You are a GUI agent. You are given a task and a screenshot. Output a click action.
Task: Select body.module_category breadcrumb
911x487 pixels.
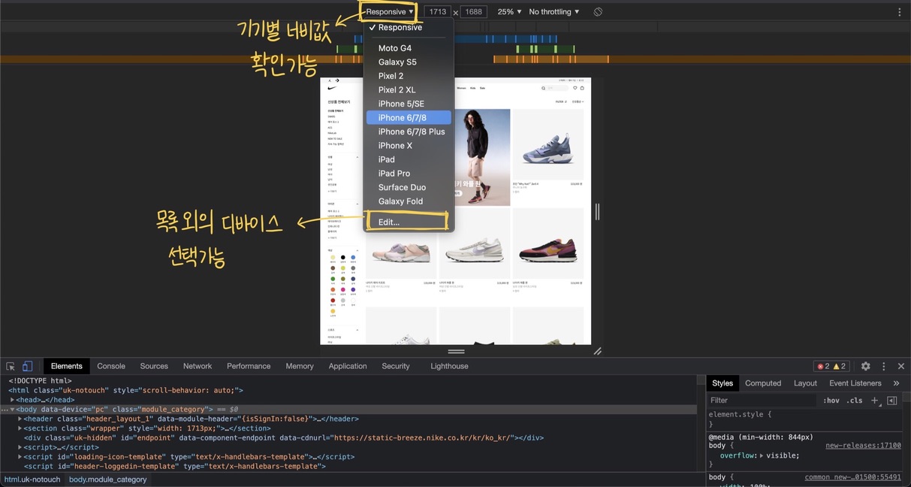(x=108, y=479)
